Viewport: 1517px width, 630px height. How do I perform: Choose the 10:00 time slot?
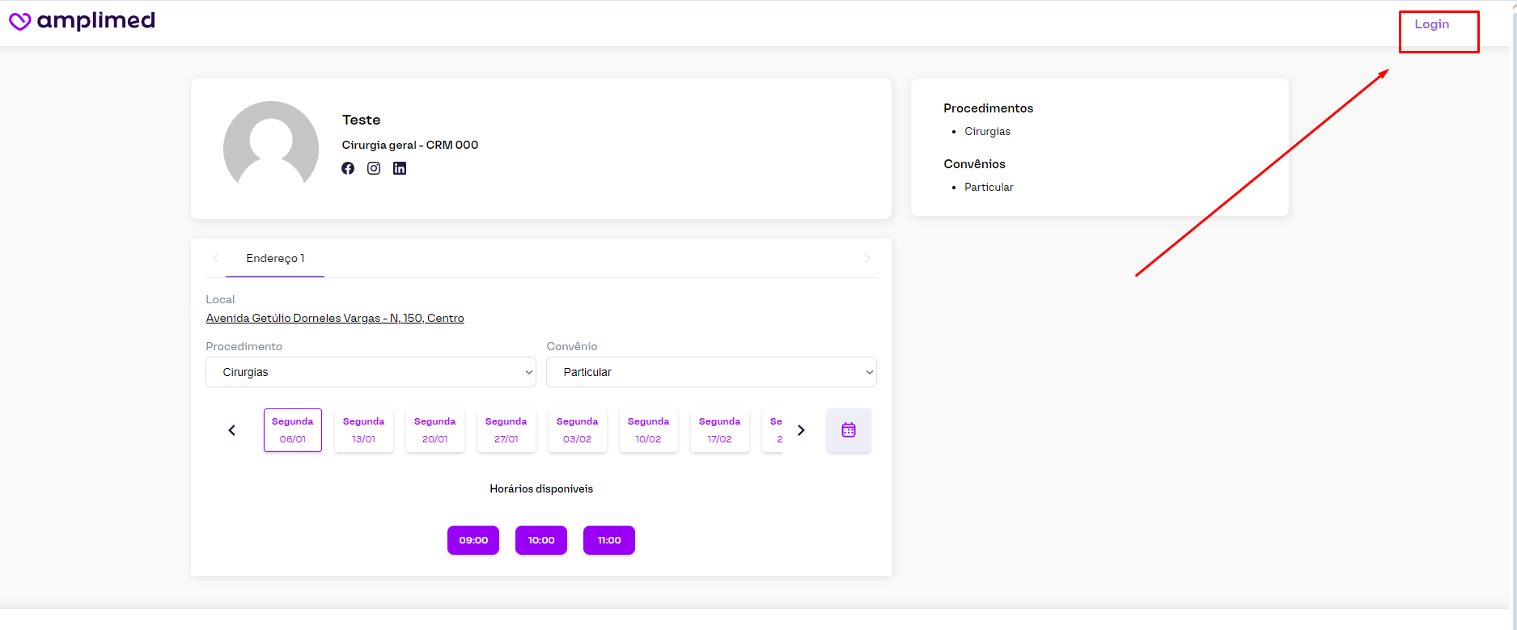[x=541, y=540]
